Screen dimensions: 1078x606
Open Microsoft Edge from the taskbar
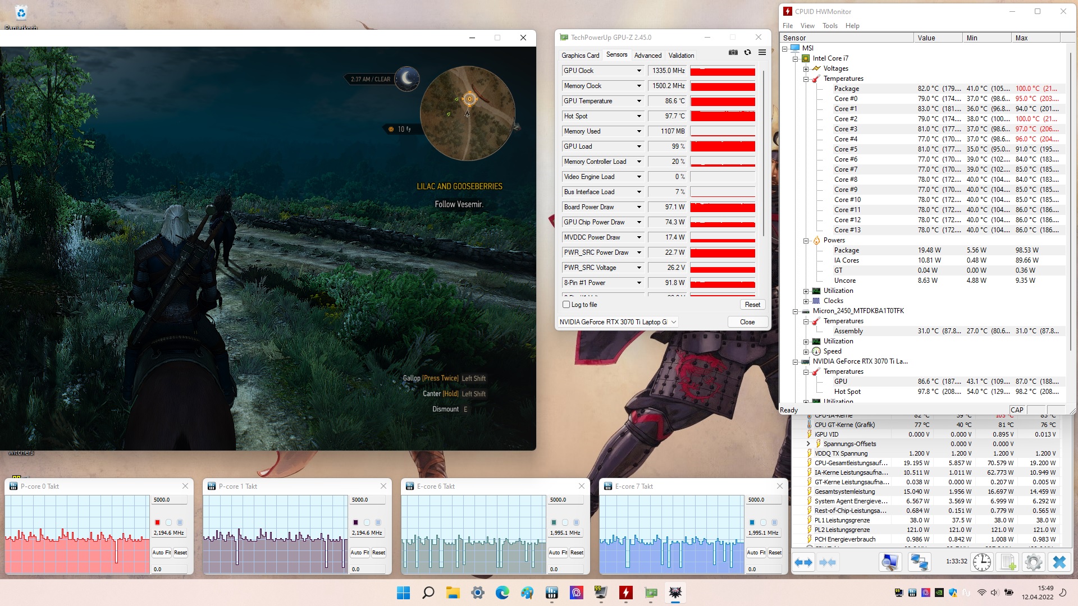click(502, 593)
